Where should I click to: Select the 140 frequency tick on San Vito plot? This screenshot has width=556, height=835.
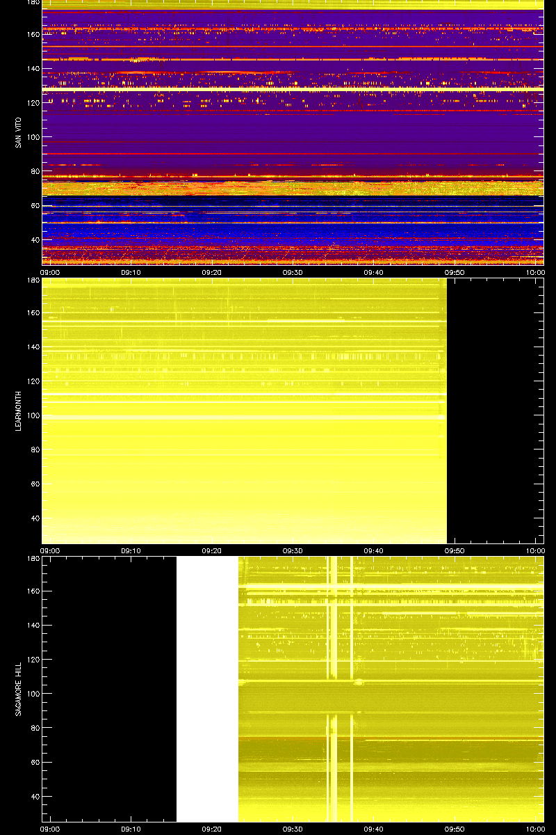(33, 68)
